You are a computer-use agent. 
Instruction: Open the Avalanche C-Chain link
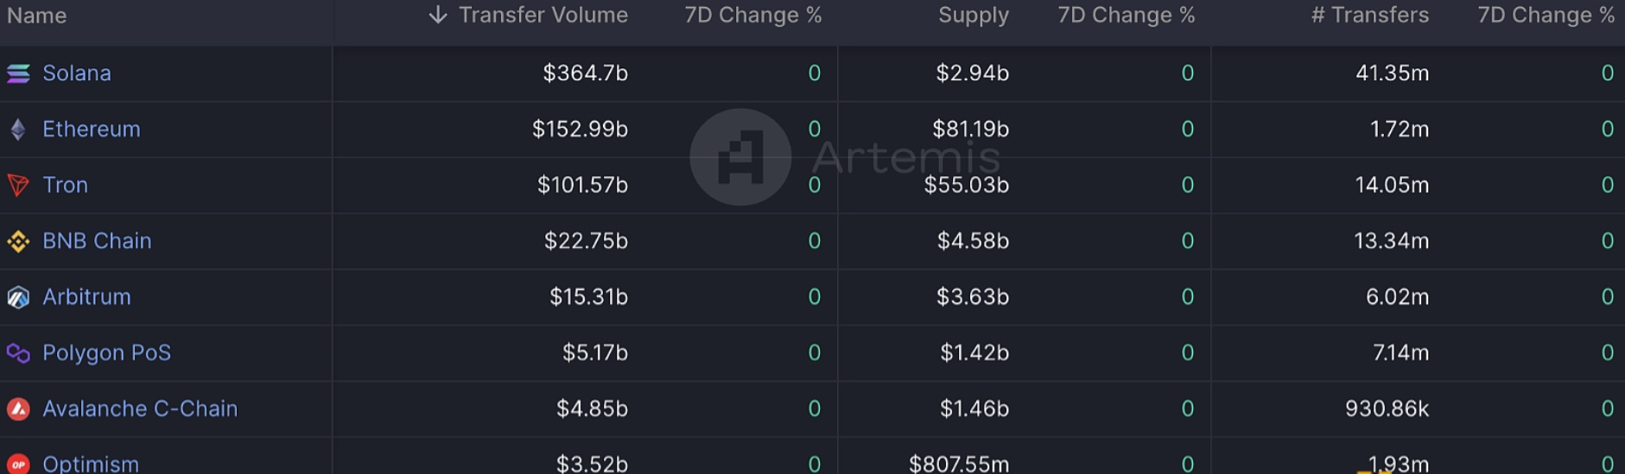pos(140,409)
